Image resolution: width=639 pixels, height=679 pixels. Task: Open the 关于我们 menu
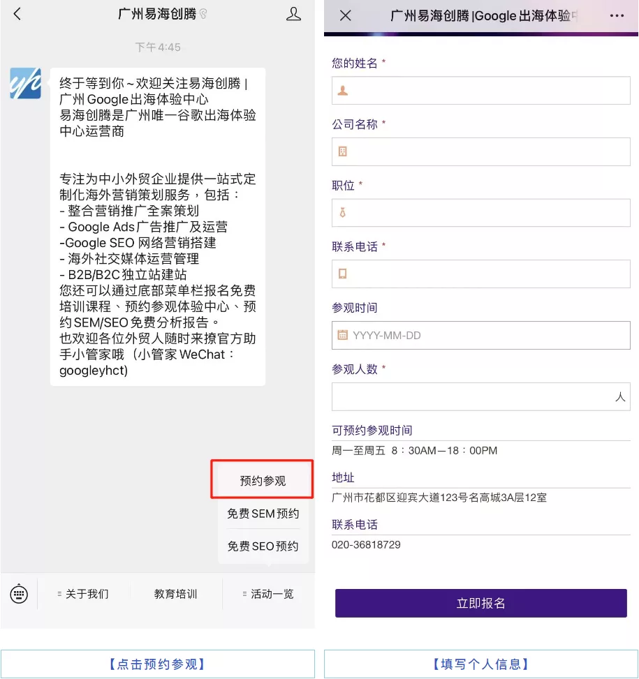(83, 594)
